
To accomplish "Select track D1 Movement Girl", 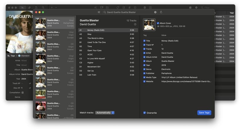I will point(108,67).
